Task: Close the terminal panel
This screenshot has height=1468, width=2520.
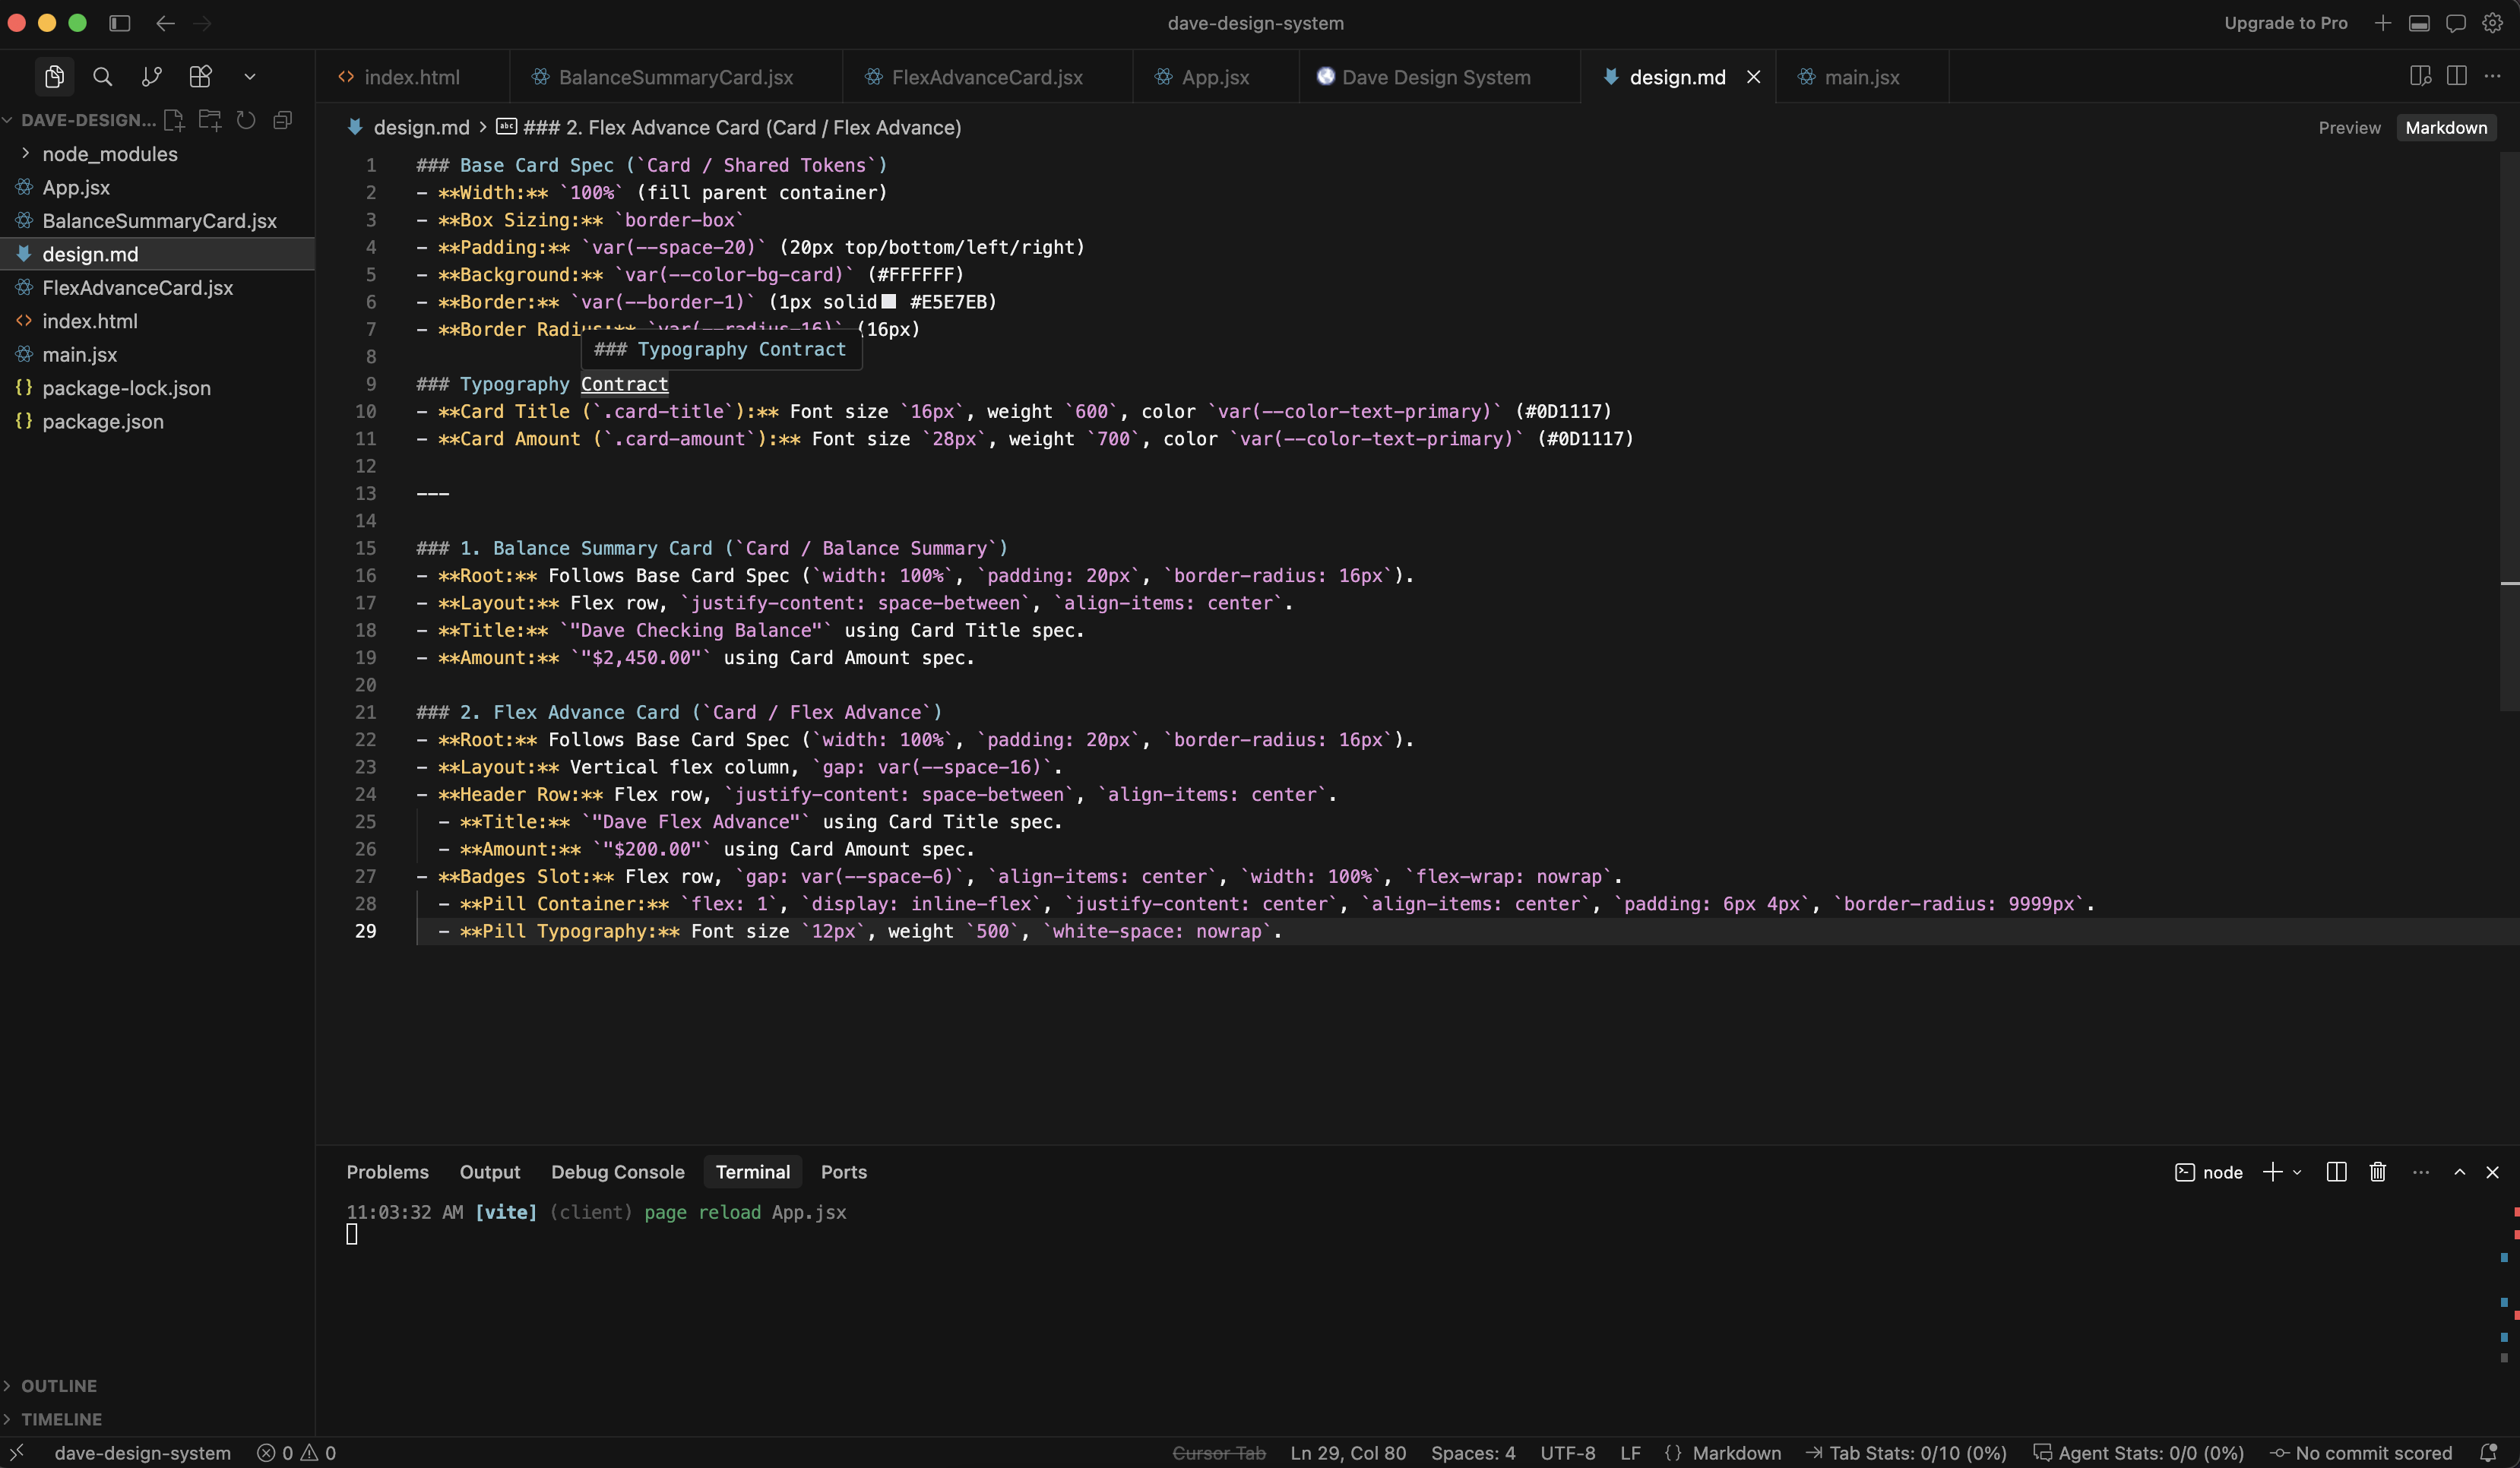Action: [2492, 1172]
